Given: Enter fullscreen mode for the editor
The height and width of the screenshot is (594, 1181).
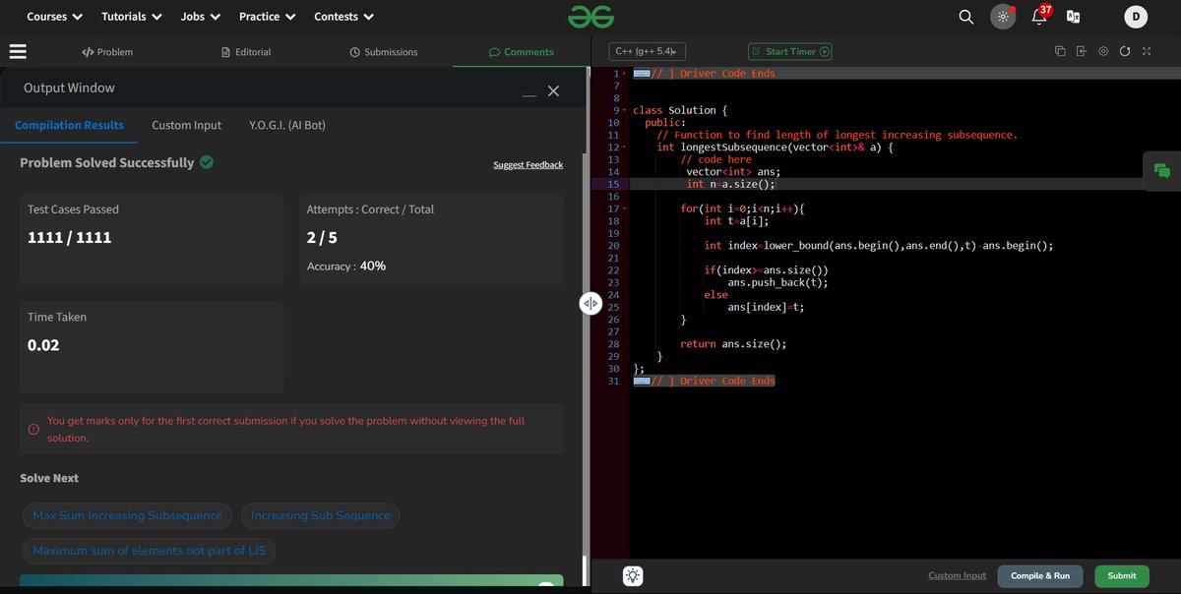Looking at the screenshot, I should 1146,51.
